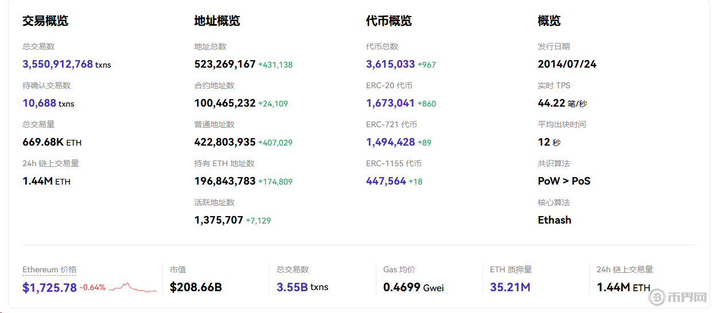Select the -0.64% price change
This screenshot has height=313, width=713.
92,288
